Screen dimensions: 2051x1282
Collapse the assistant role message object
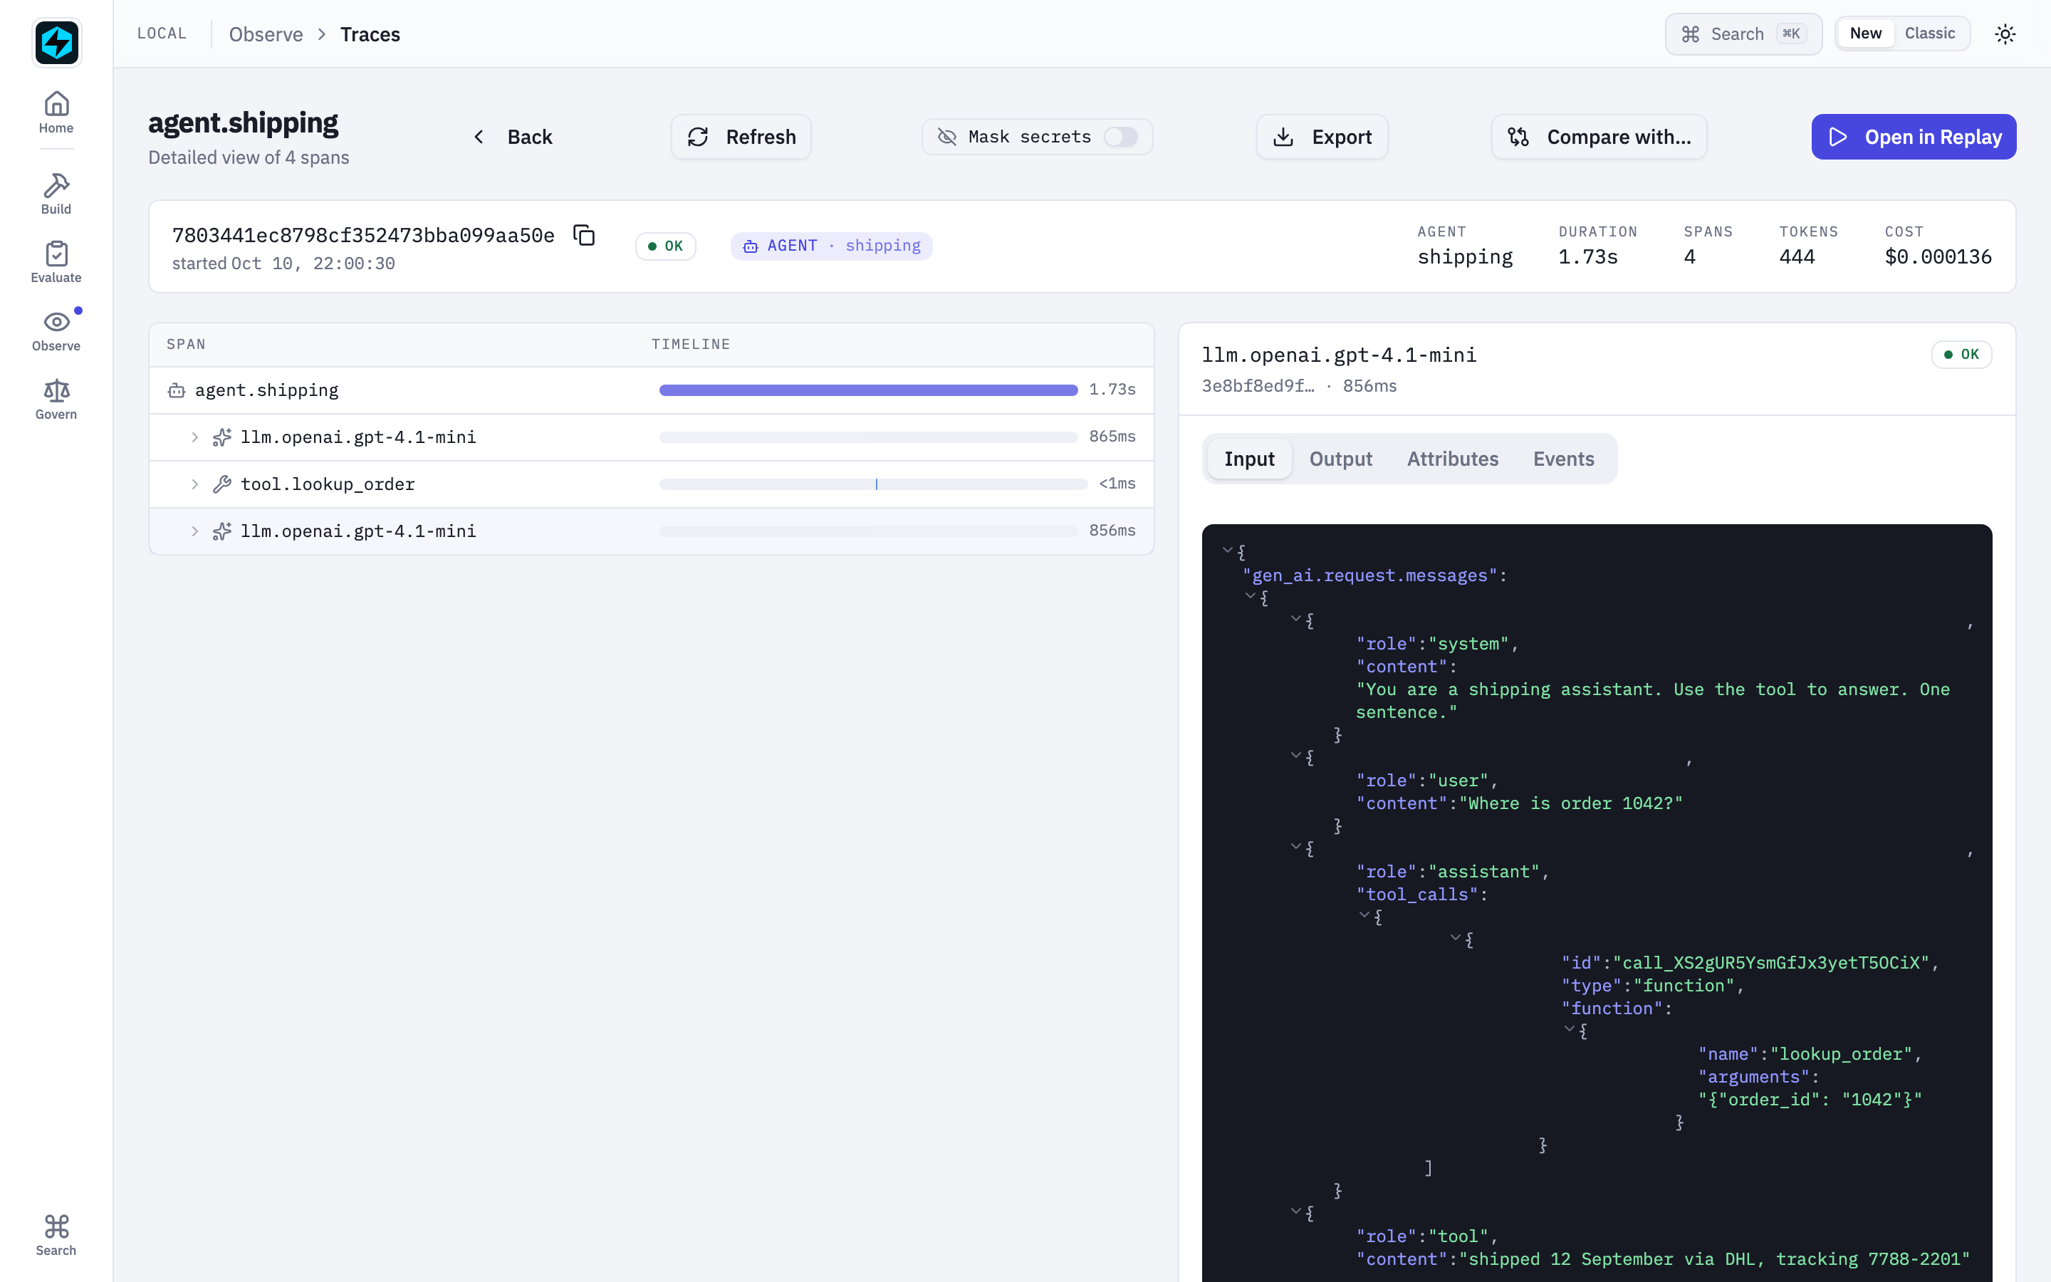tap(1296, 846)
